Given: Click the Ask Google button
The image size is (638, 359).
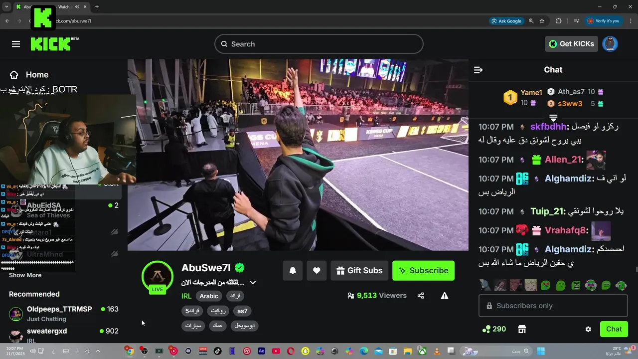Looking at the screenshot, I should (506, 21).
